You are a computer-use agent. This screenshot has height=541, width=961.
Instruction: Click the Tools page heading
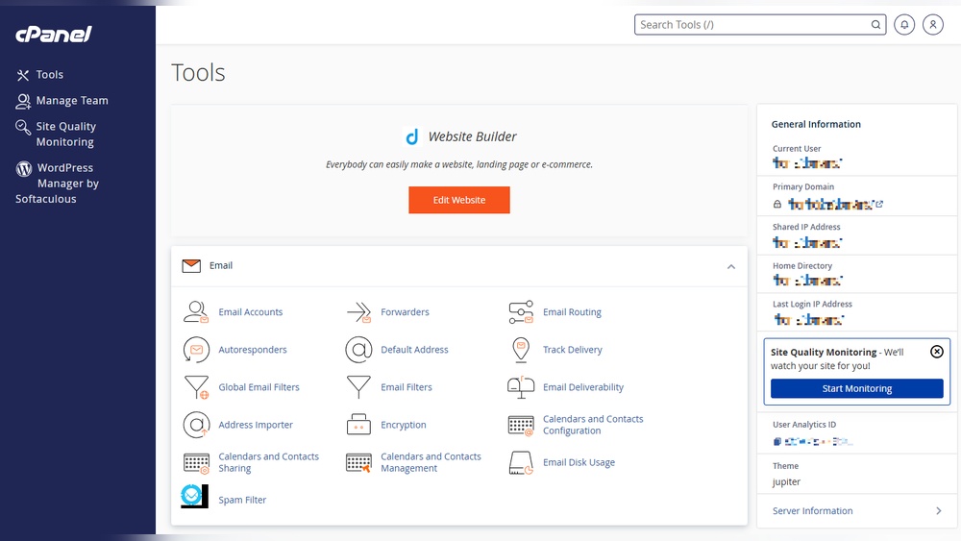(198, 72)
